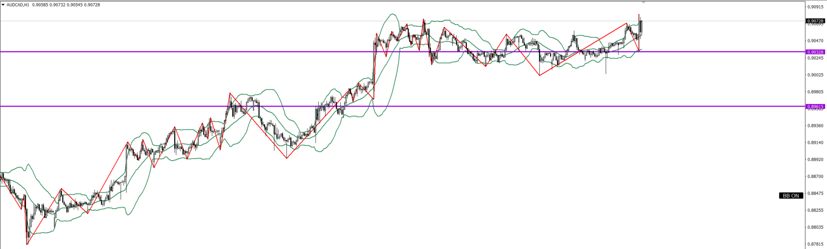827x249 pixels.
Task: Click the 0.88035 price scale label
Action: click(816, 227)
